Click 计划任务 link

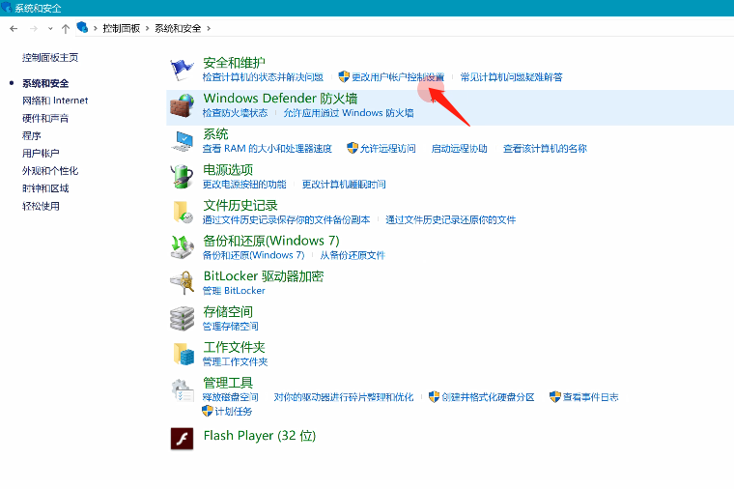[233, 412]
